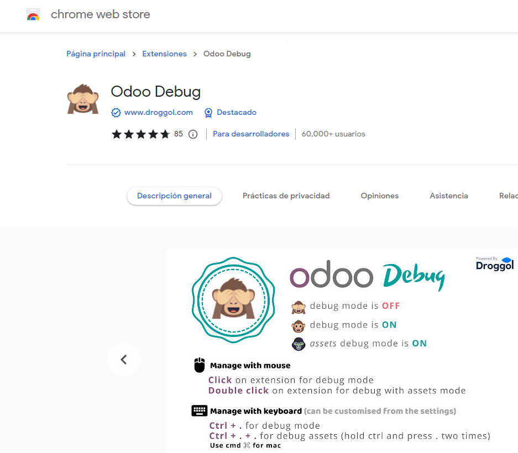Screen dimensions: 518x453
Task: Click the Odoo Debug promotional screenshot image
Action: tap(342, 351)
